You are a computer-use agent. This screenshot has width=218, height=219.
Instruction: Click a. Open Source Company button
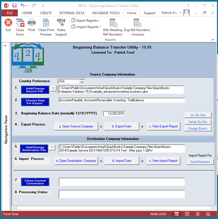(76, 126)
